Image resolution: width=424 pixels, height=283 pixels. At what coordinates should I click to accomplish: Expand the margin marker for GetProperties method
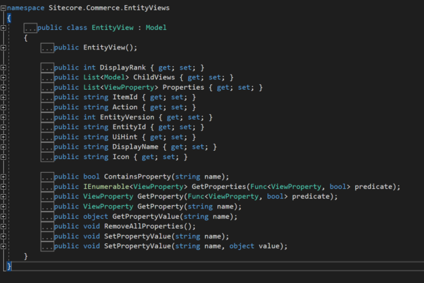(x=3, y=187)
